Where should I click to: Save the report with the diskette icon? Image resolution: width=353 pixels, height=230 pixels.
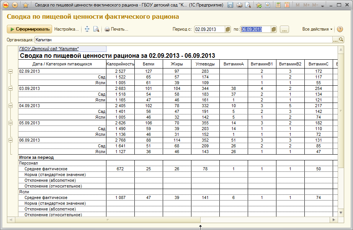tap(230, 5)
